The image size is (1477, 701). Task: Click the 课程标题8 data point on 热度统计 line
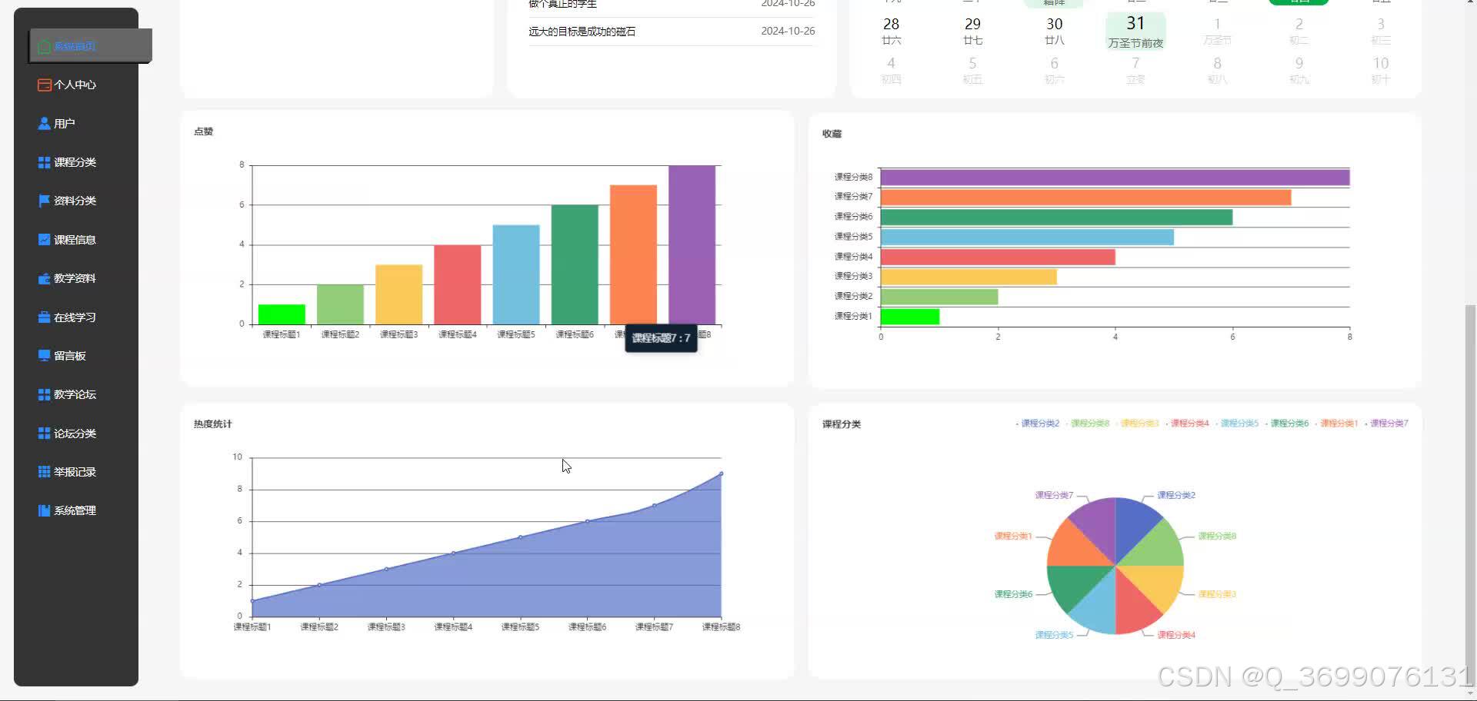click(x=721, y=473)
